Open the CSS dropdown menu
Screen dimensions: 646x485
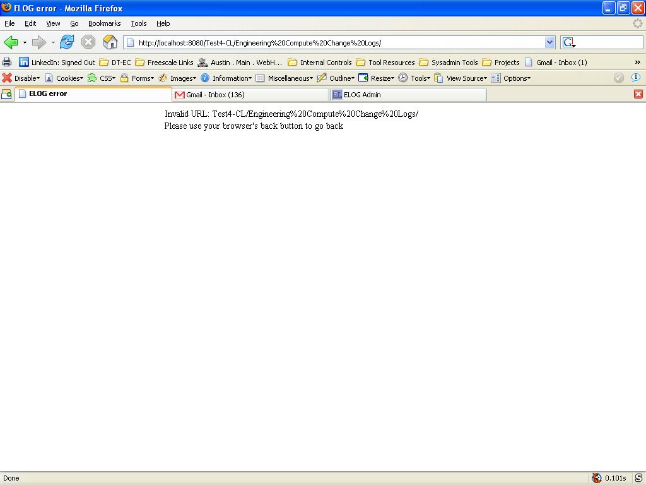click(x=102, y=78)
